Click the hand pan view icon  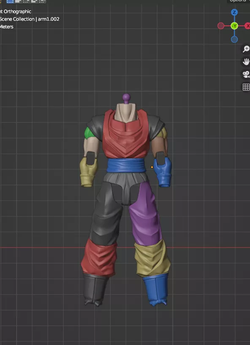[246, 62]
